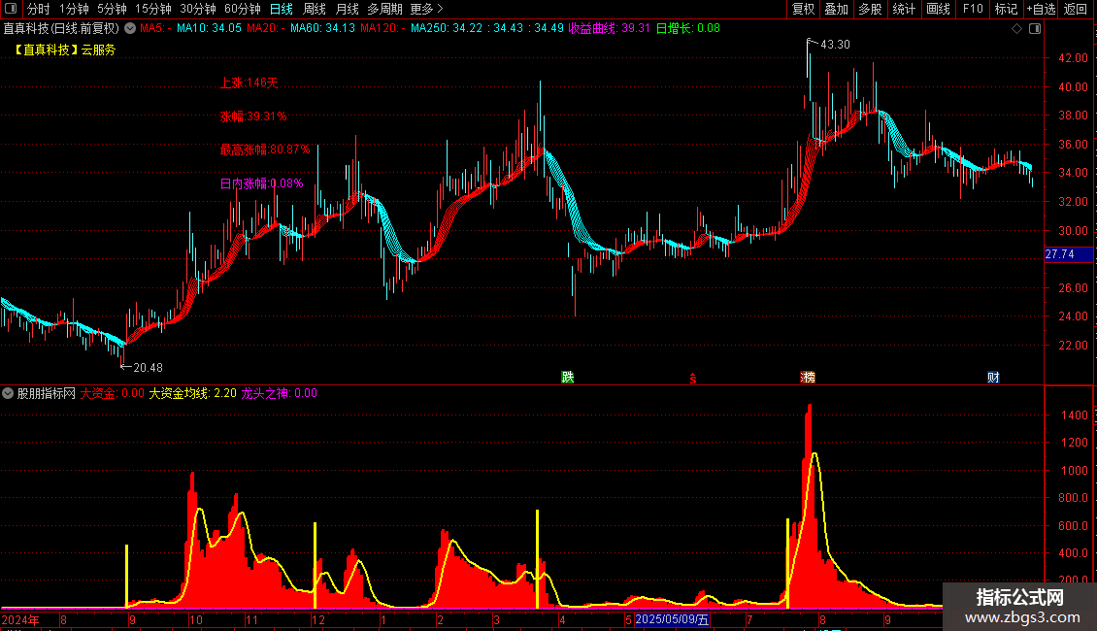Open the 画线 drawing tools
This screenshot has width=1097, height=631.
click(x=938, y=9)
